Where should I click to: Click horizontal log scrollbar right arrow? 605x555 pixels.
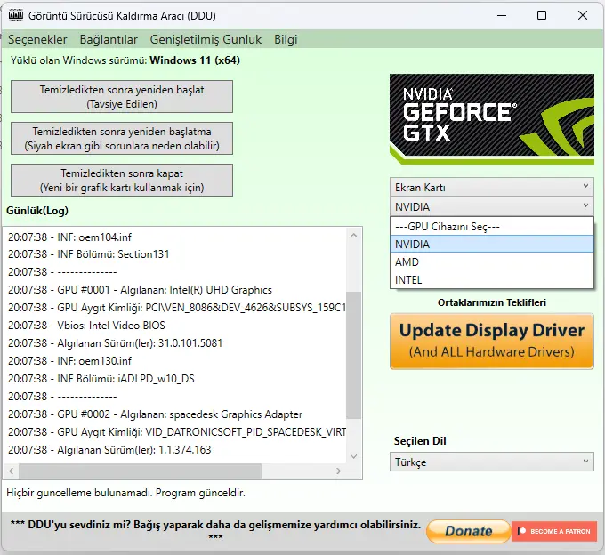click(338, 471)
